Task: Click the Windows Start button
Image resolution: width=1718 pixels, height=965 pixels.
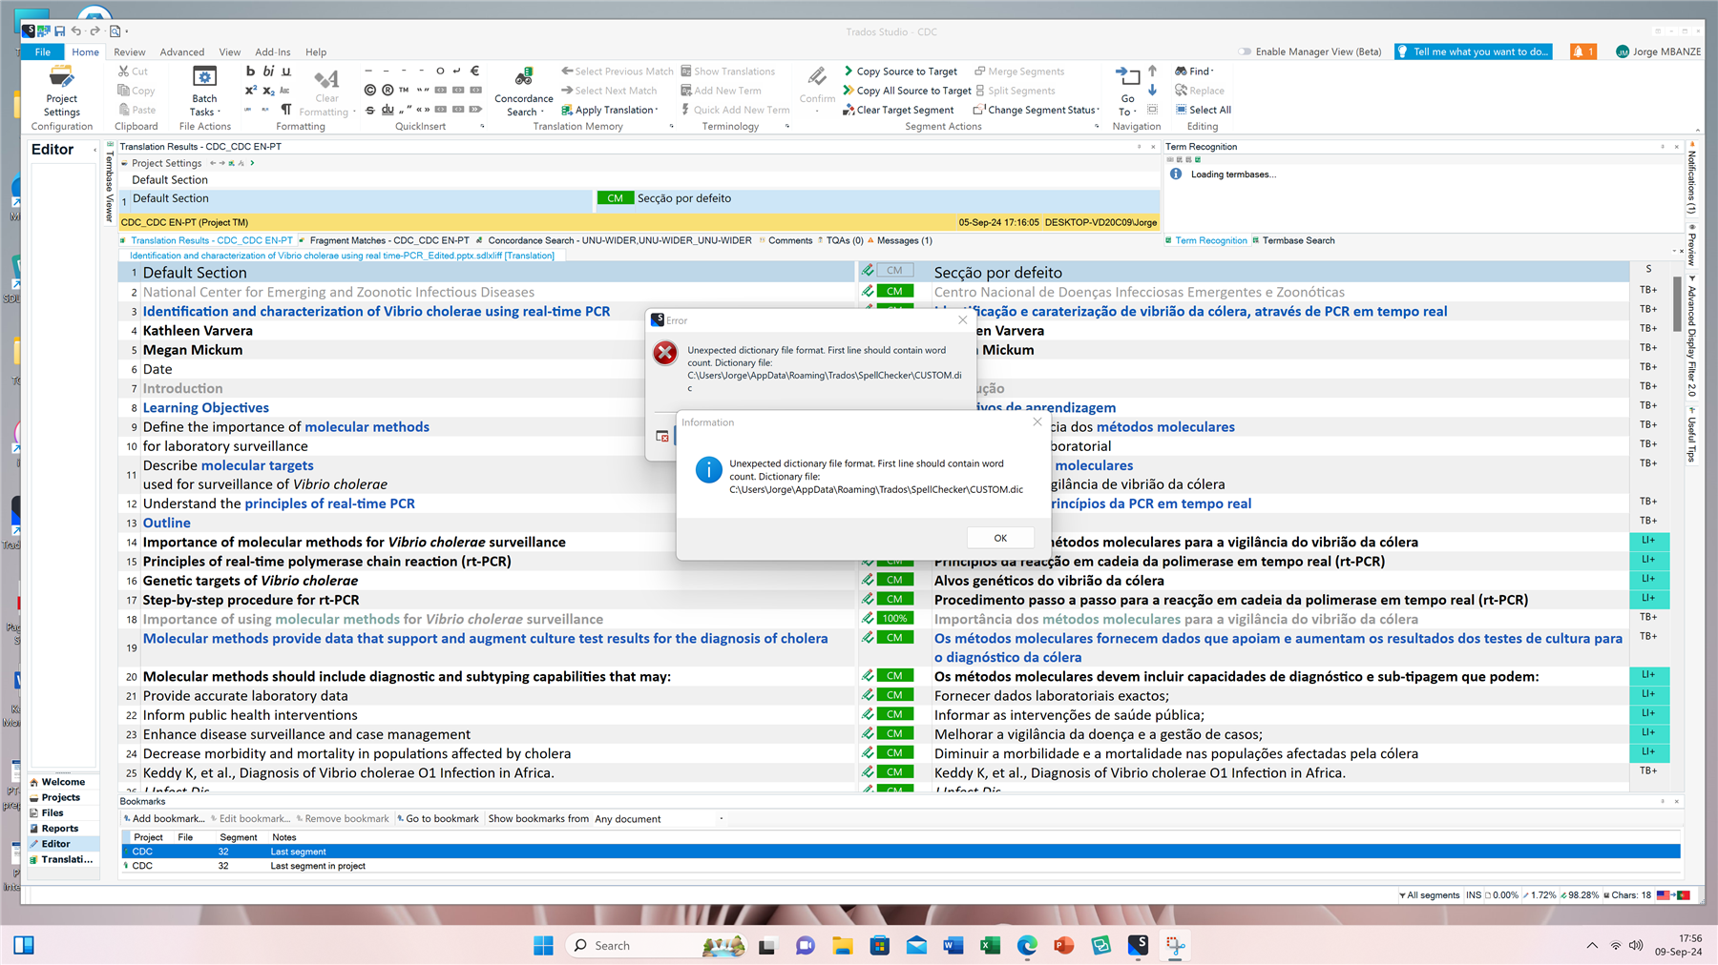Action: tap(543, 945)
